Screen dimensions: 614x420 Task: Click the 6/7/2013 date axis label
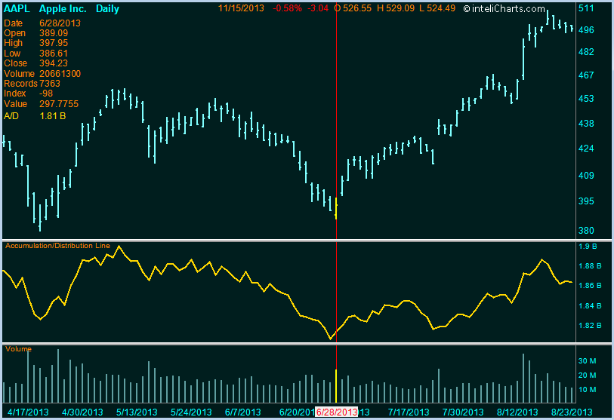click(242, 412)
